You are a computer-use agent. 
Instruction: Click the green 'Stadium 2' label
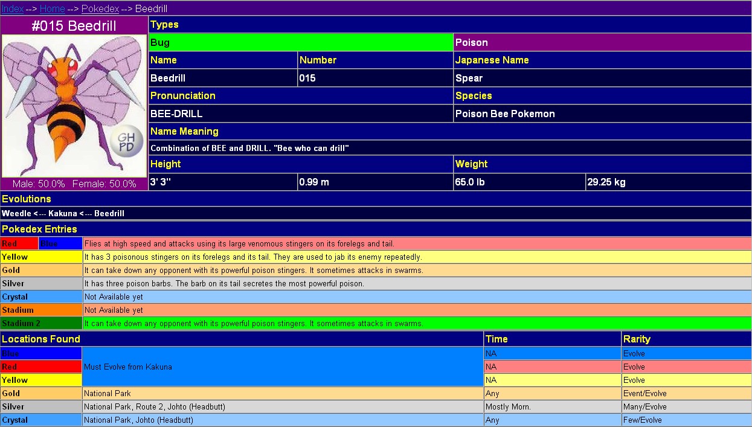41,323
